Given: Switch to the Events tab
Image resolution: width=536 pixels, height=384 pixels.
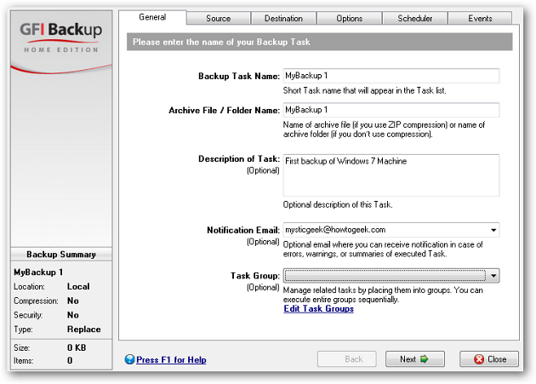Looking at the screenshot, I should pyautogui.click(x=480, y=19).
